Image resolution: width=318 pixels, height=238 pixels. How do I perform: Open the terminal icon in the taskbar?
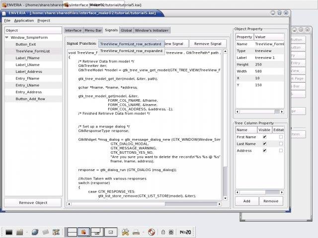(9, 232)
